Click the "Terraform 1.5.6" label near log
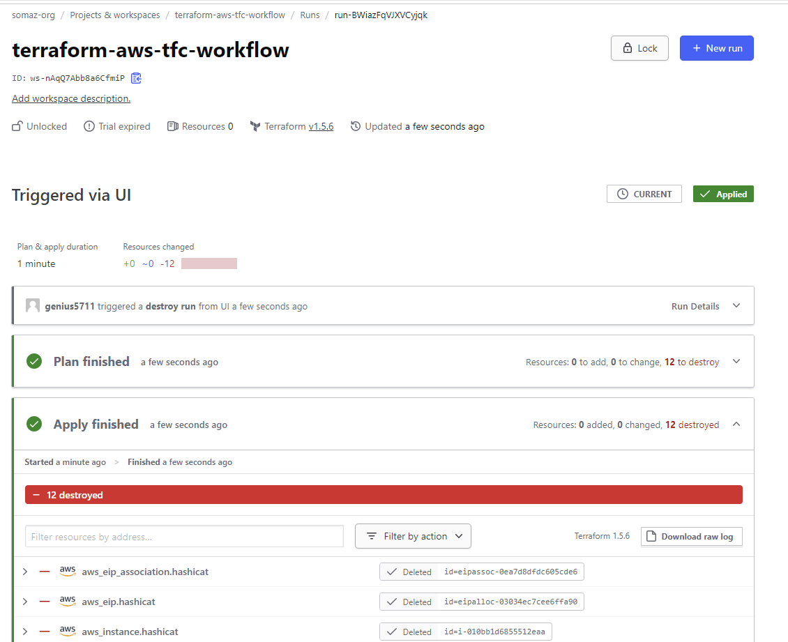Screen dimensions: 788x642 point(602,536)
